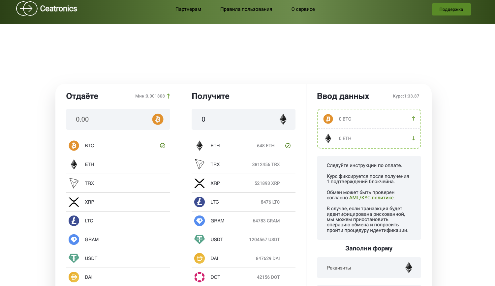Viewport: 495px width, 286px height.
Task: Click up arrow in 0 BTC summary row
Action: click(x=414, y=119)
